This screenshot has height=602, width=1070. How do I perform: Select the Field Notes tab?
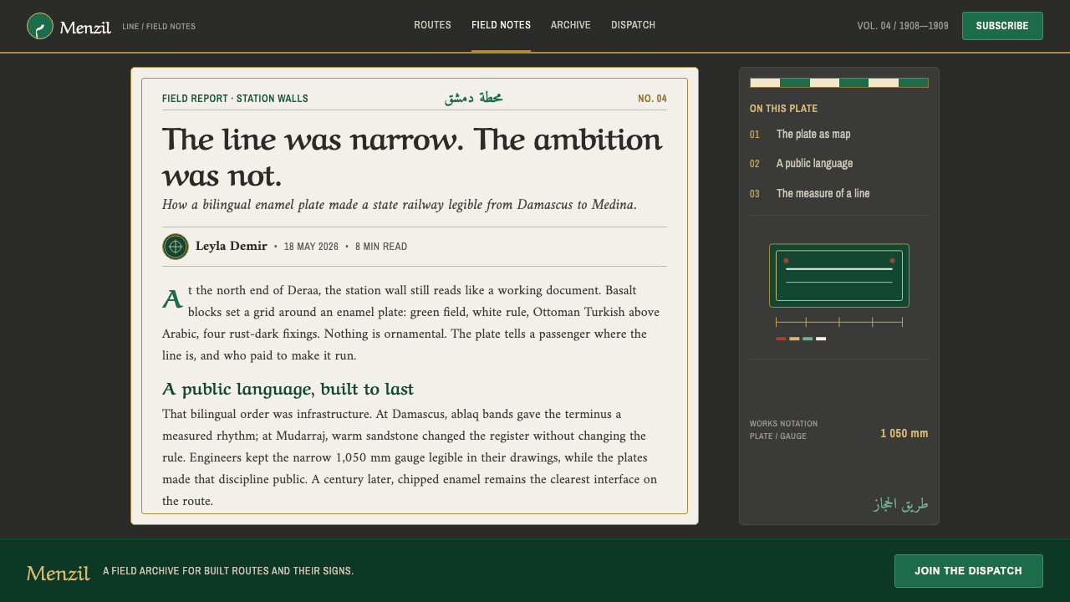click(501, 25)
